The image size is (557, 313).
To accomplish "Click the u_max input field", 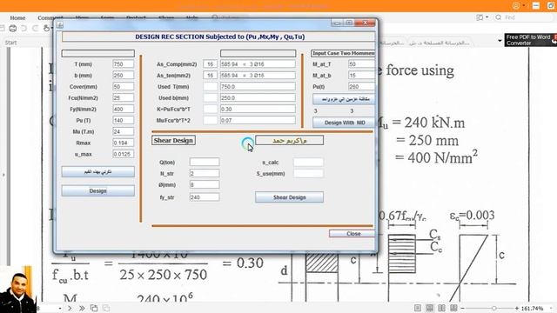I will coord(124,154).
